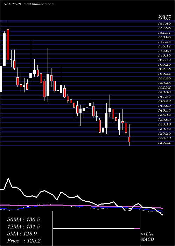
Task: Click the final red candlestick near 125
Action: click(129, 140)
